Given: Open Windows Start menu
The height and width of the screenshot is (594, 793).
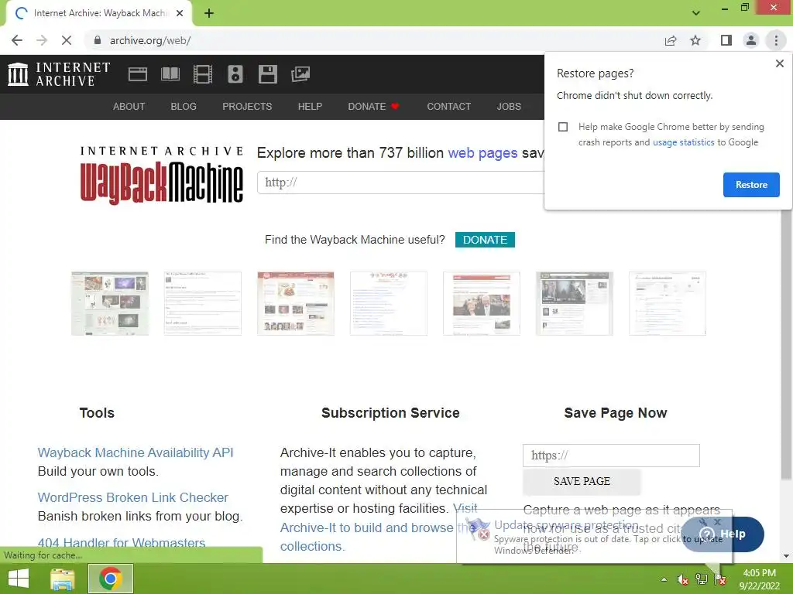Looking at the screenshot, I should [19, 579].
